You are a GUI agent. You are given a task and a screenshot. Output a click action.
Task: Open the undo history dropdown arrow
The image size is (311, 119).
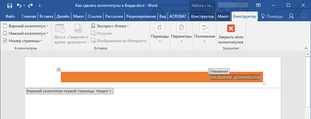tap(24, 6)
